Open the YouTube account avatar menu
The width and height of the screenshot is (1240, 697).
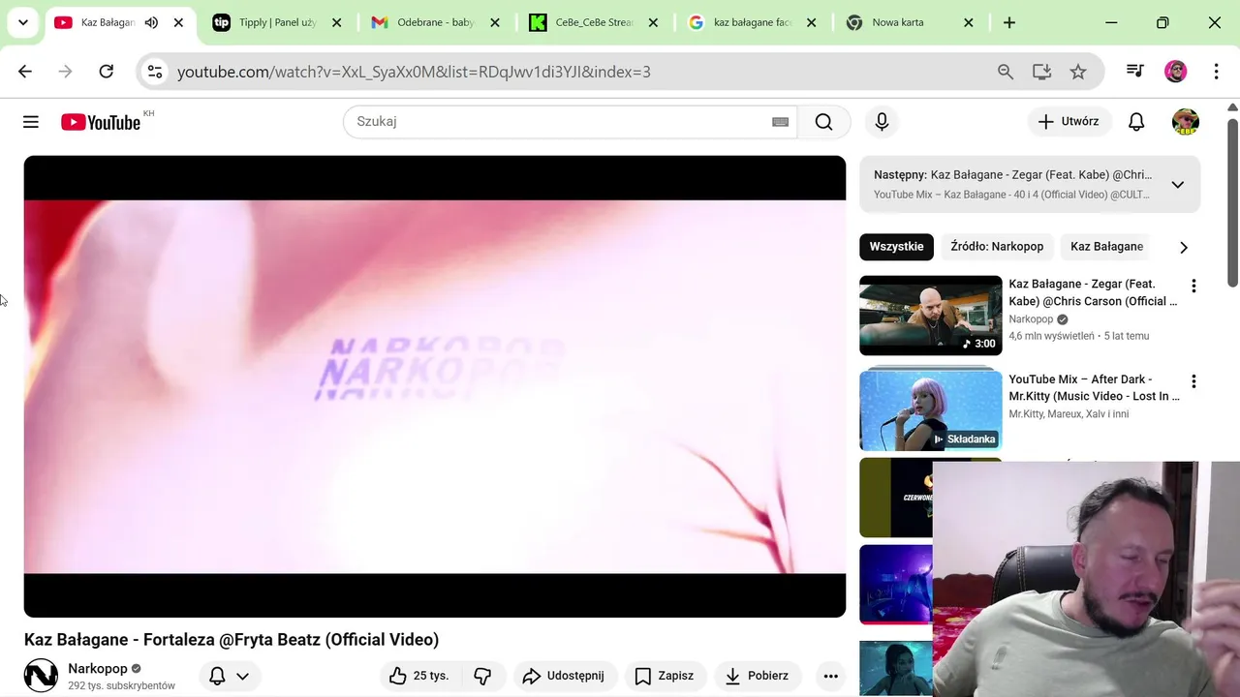1186,122
